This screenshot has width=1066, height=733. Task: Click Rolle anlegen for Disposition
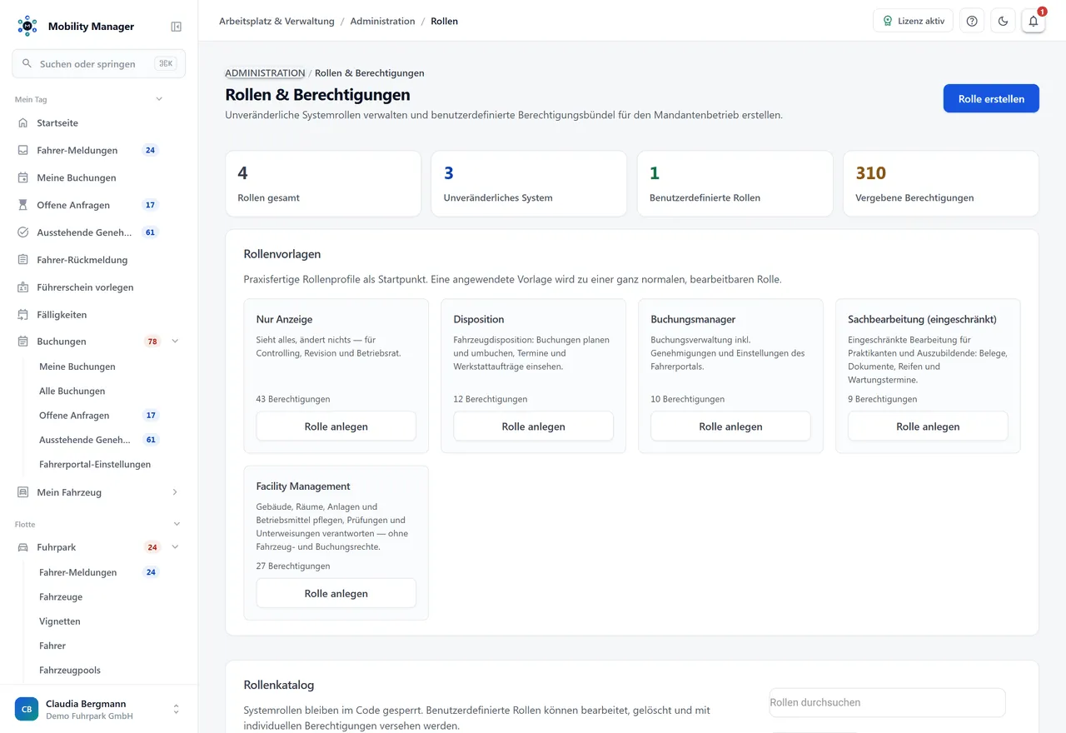point(533,426)
